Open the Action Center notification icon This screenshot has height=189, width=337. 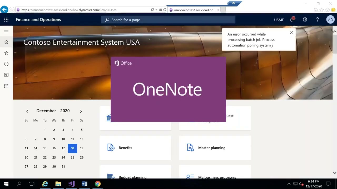click(328, 184)
